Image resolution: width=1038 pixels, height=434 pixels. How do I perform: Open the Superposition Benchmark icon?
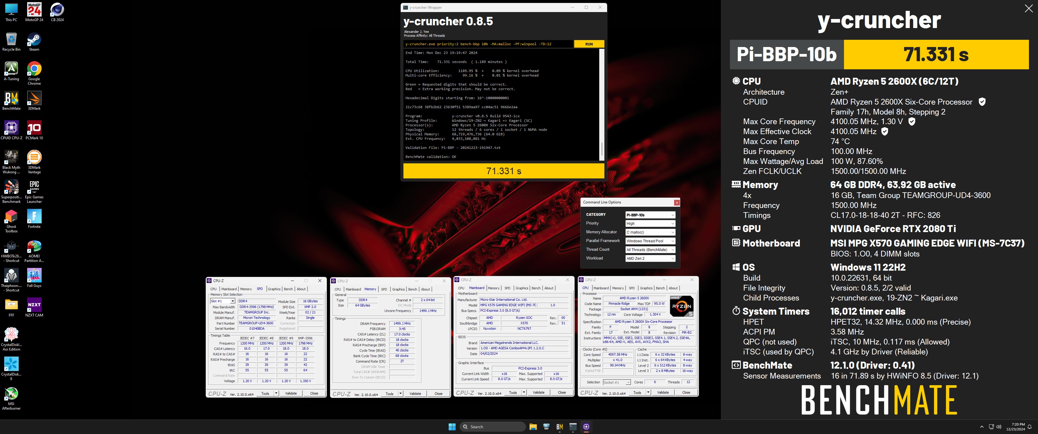[x=11, y=192]
